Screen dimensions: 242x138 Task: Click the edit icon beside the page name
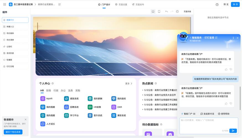(60, 4)
